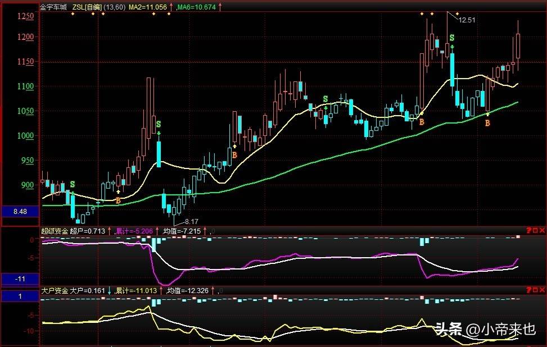Viewport: 547px width, 347px height.
Task: Click the 1200 price axis label
Action: [26, 36]
